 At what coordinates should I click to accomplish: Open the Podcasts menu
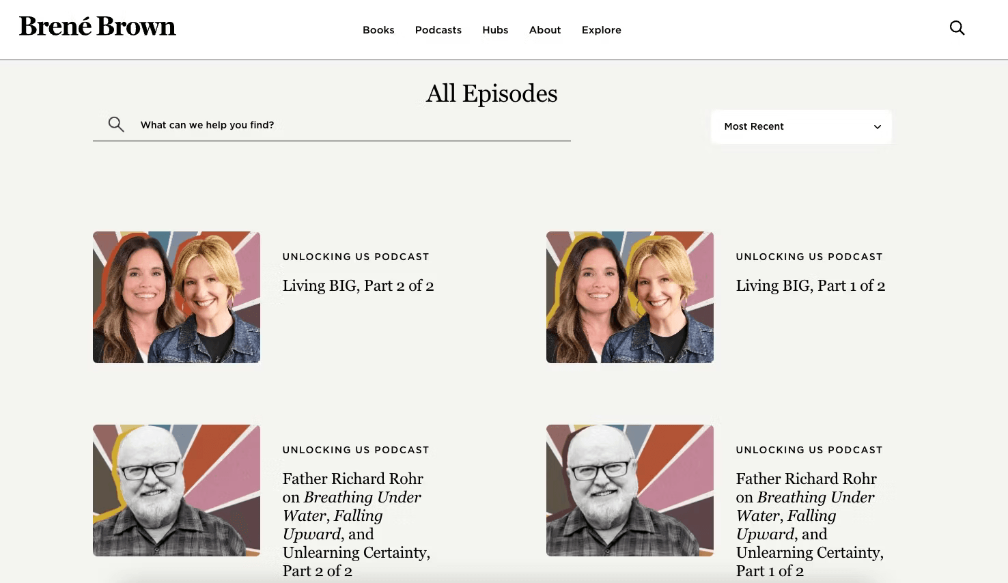click(438, 30)
